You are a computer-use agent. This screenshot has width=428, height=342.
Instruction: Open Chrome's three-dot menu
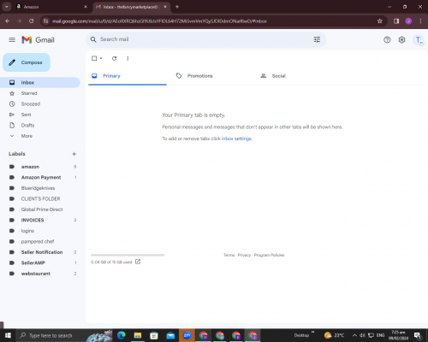point(420,21)
